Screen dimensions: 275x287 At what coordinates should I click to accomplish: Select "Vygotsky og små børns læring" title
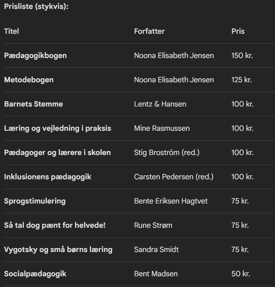pos(58,250)
